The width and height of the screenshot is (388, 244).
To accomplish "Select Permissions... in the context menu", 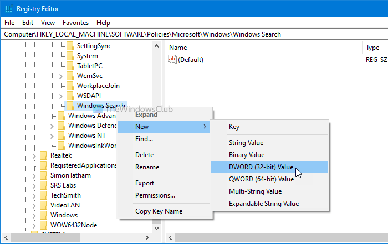I will tap(155, 195).
